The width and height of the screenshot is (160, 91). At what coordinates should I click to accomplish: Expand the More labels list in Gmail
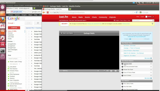point(10,51)
